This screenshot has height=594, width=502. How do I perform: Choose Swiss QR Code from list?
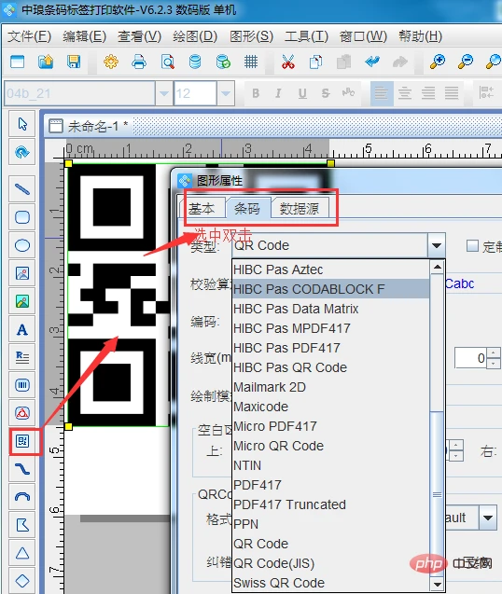tap(330, 583)
